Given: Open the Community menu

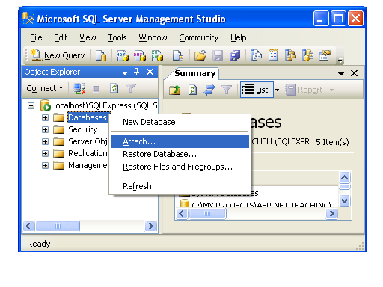Looking at the screenshot, I should 199,37.
